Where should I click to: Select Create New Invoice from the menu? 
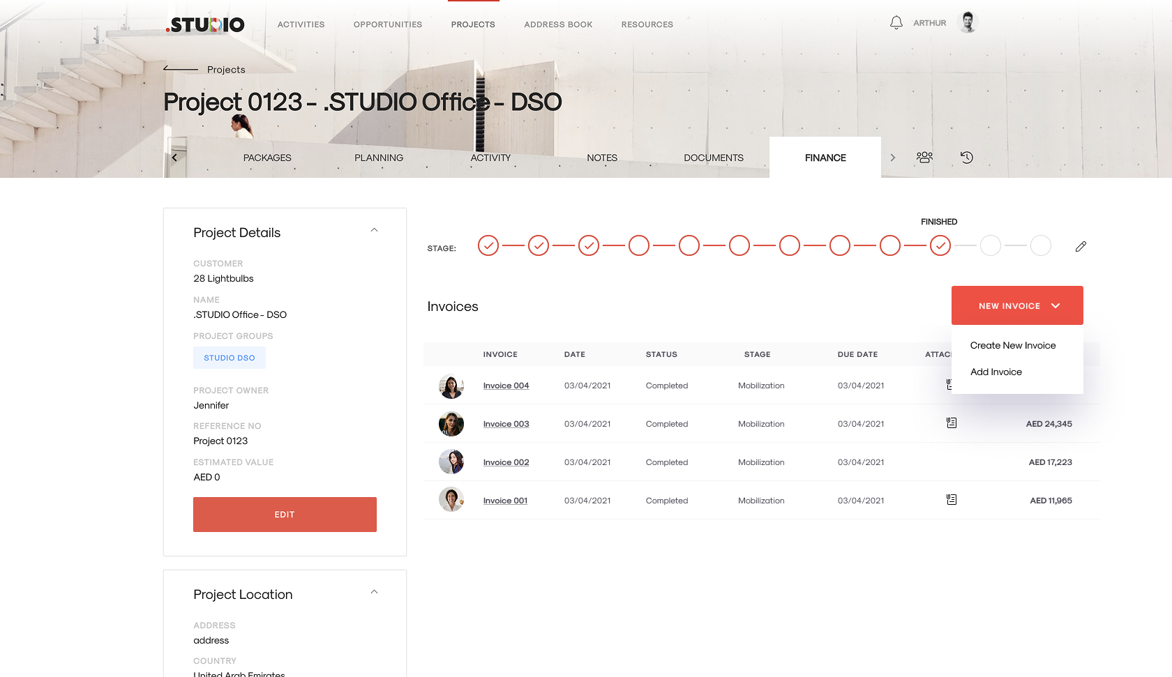(x=1013, y=345)
